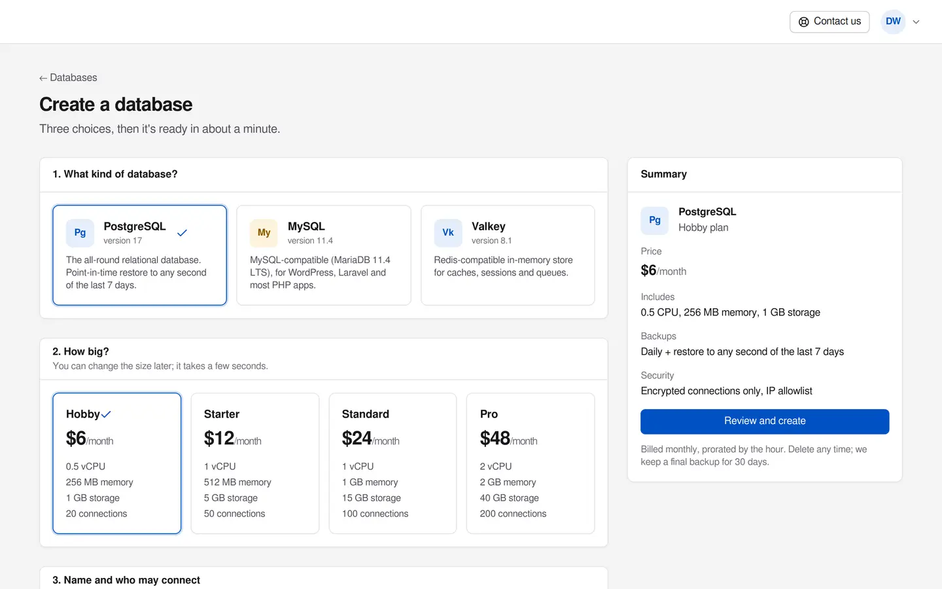The width and height of the screenshot is (942, 589).
Task: Click the 'version 11.4' text
Action: 310,241
